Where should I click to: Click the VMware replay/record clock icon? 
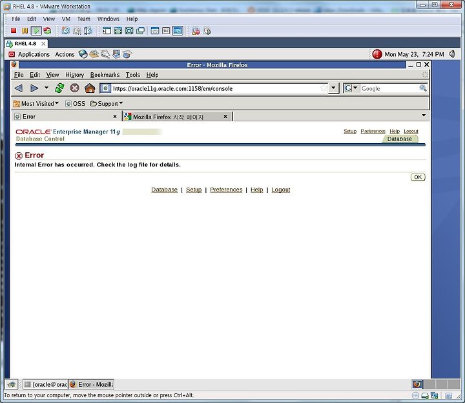tap(207, 31)
